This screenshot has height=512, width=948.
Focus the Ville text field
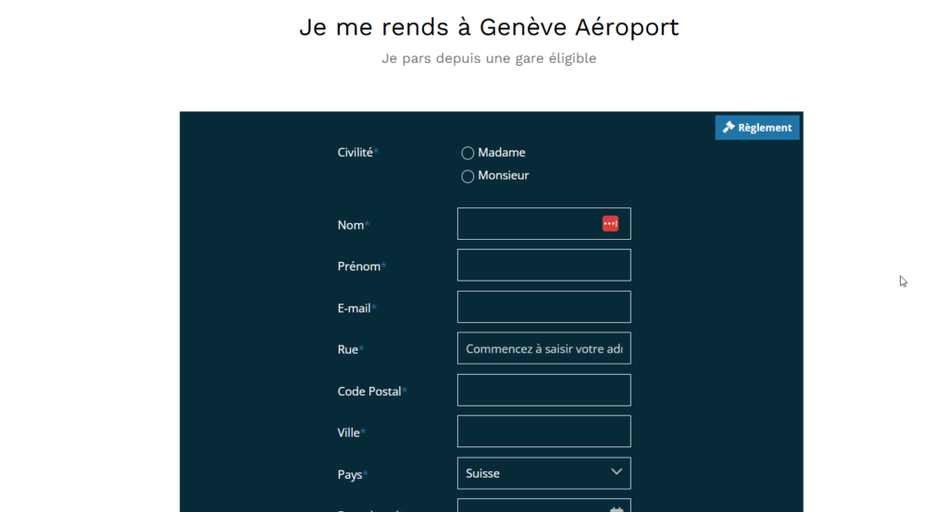[543, 431]
